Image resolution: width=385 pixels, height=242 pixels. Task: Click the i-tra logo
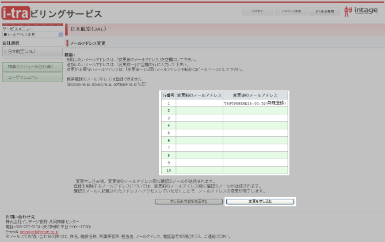(x=16, y=13)
